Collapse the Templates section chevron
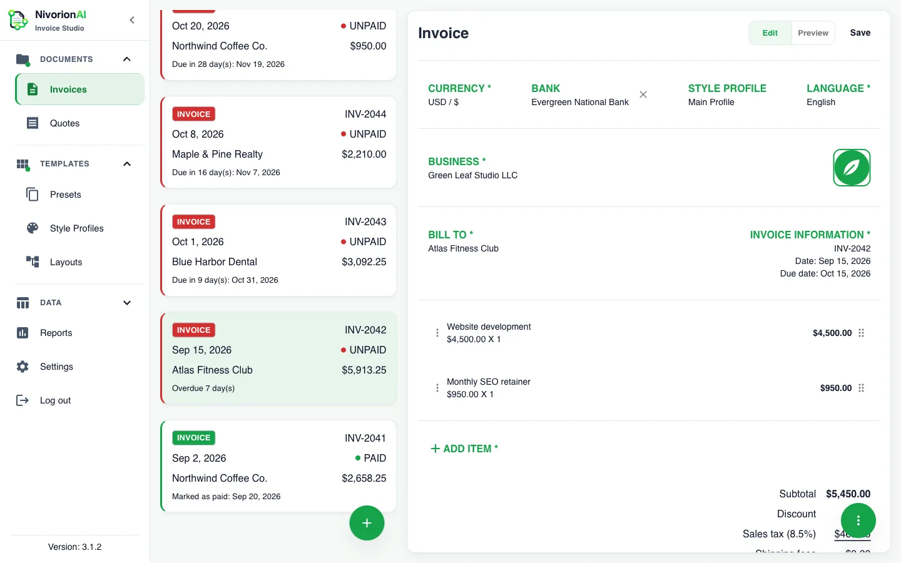This screenshot has width=901, height=563. pyautogui.click(x=127, y=164)
